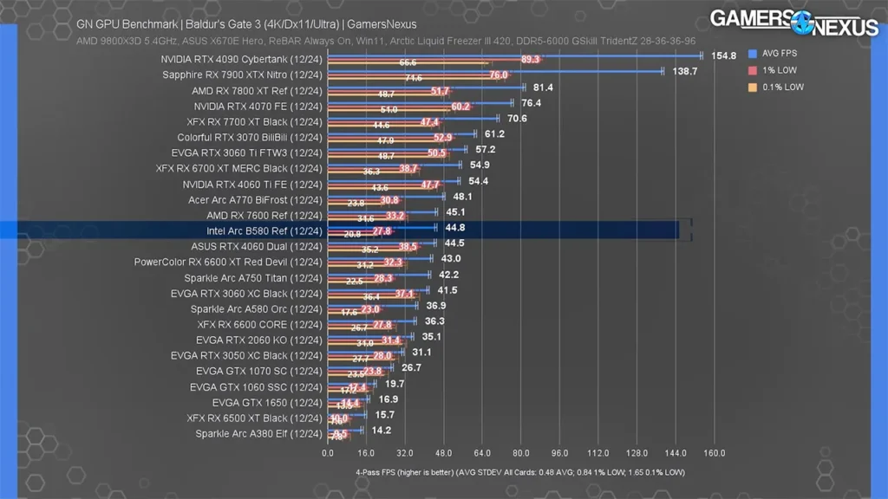Click the 'XFX RX 6500 XT Black (12/24)' label
Image resolution: width=888 pixels, height=499 pixels.
254,418
